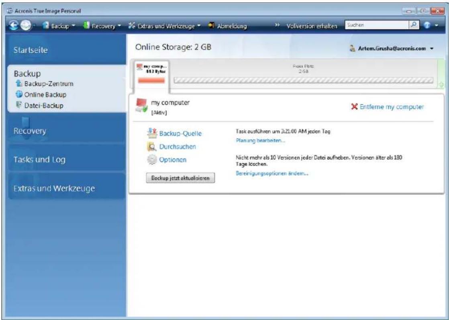Open the Recovery toolbar dropdown menu
Image resolution: width=449 pixels, height=320 pixels.
click(x=119, y=25)
